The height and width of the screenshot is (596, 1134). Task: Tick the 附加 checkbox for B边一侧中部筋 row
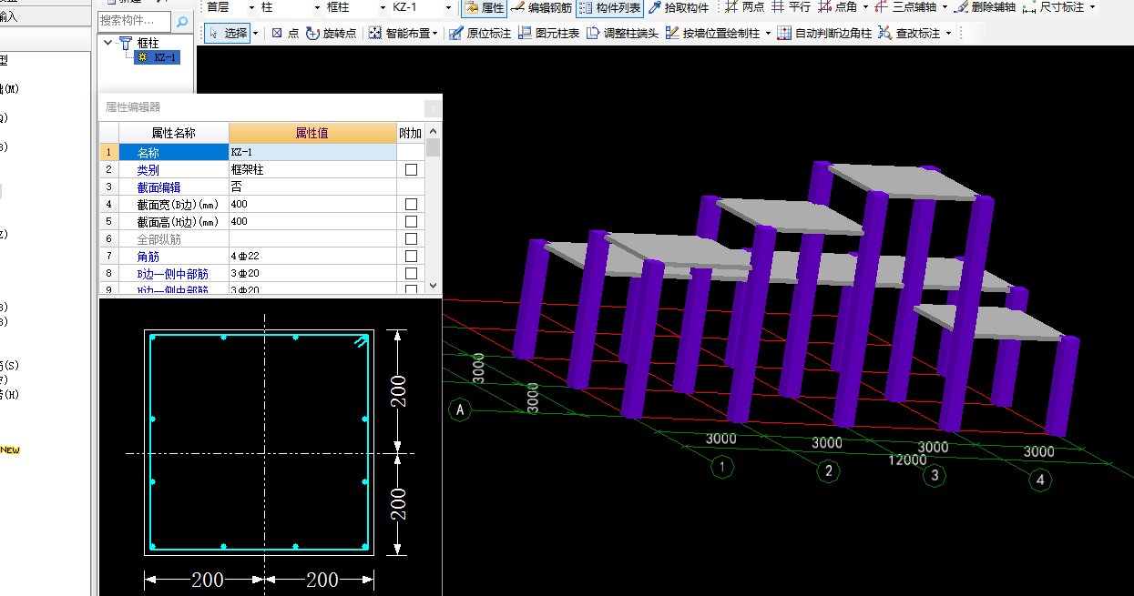(412, 273)
